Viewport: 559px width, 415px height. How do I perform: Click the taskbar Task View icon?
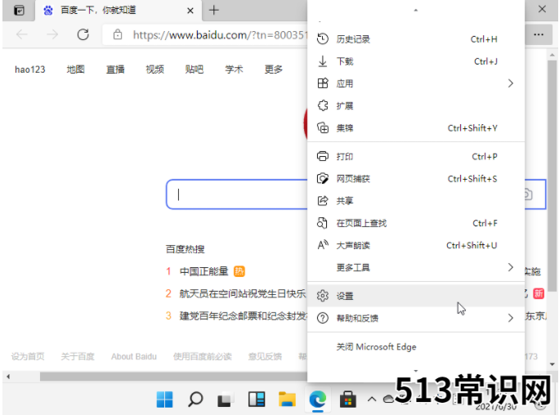(226, 399)
